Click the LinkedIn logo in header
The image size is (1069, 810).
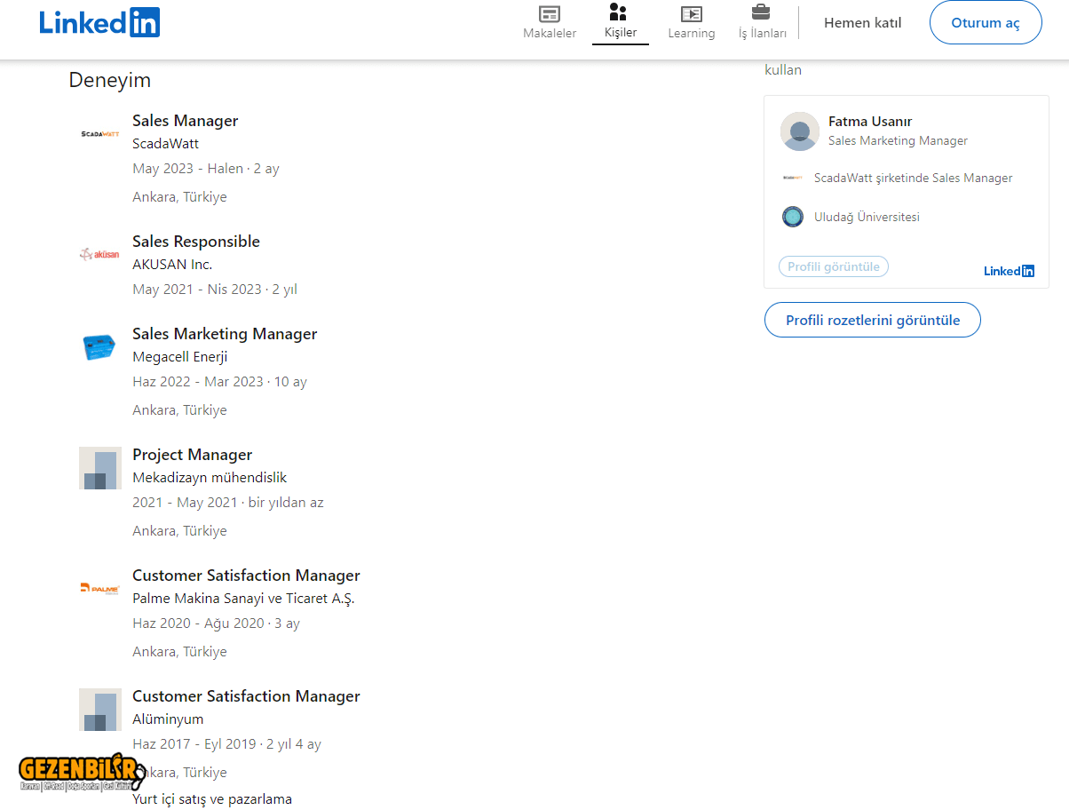click(x=99, y=22)
